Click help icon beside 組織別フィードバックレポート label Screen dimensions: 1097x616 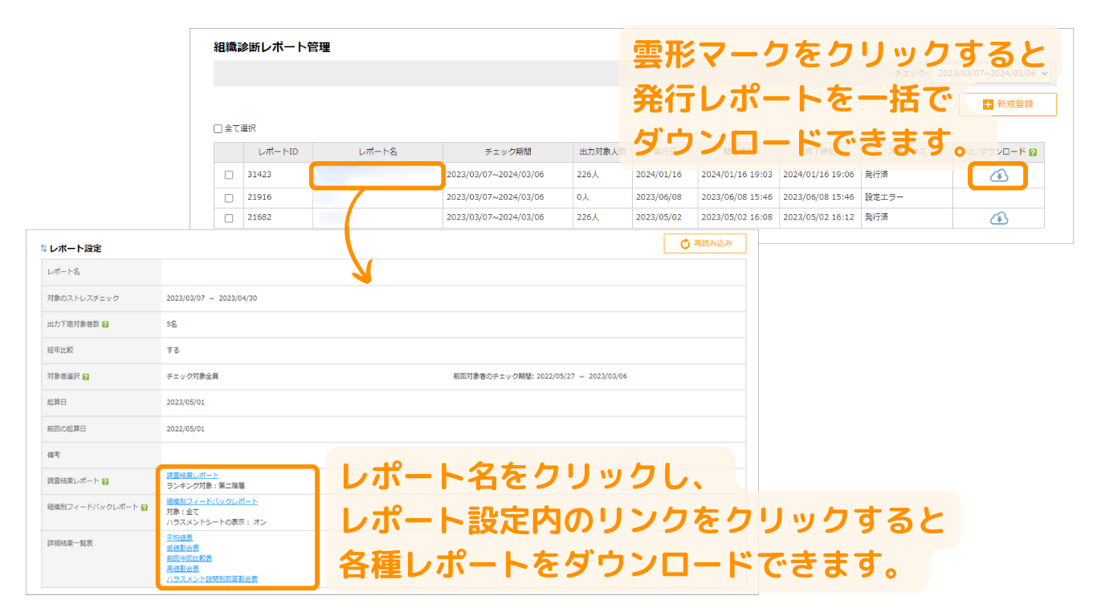point(145,507)
